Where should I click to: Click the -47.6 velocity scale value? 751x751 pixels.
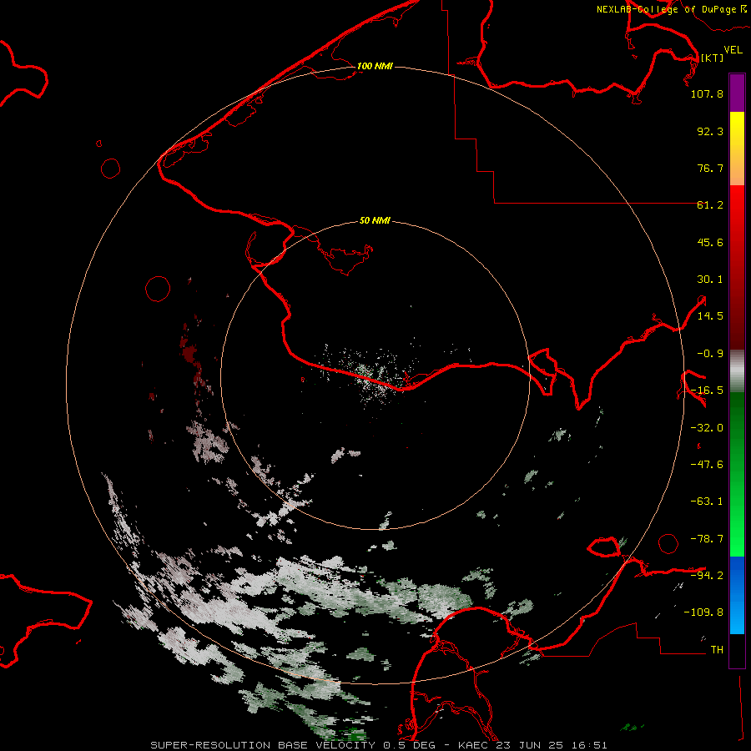tap(707, 465)
